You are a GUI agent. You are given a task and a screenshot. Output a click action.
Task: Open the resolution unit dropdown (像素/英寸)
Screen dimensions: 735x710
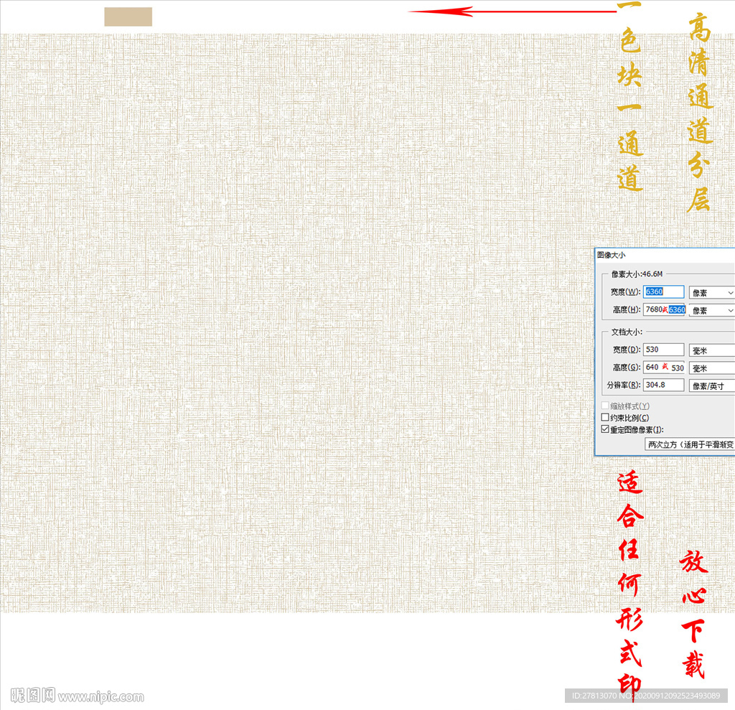point(711,386)
